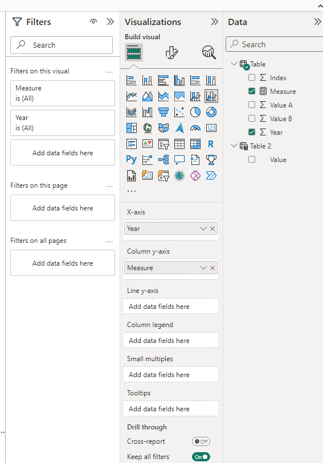Get more visuals via ellipsis

tap(132, 191)
